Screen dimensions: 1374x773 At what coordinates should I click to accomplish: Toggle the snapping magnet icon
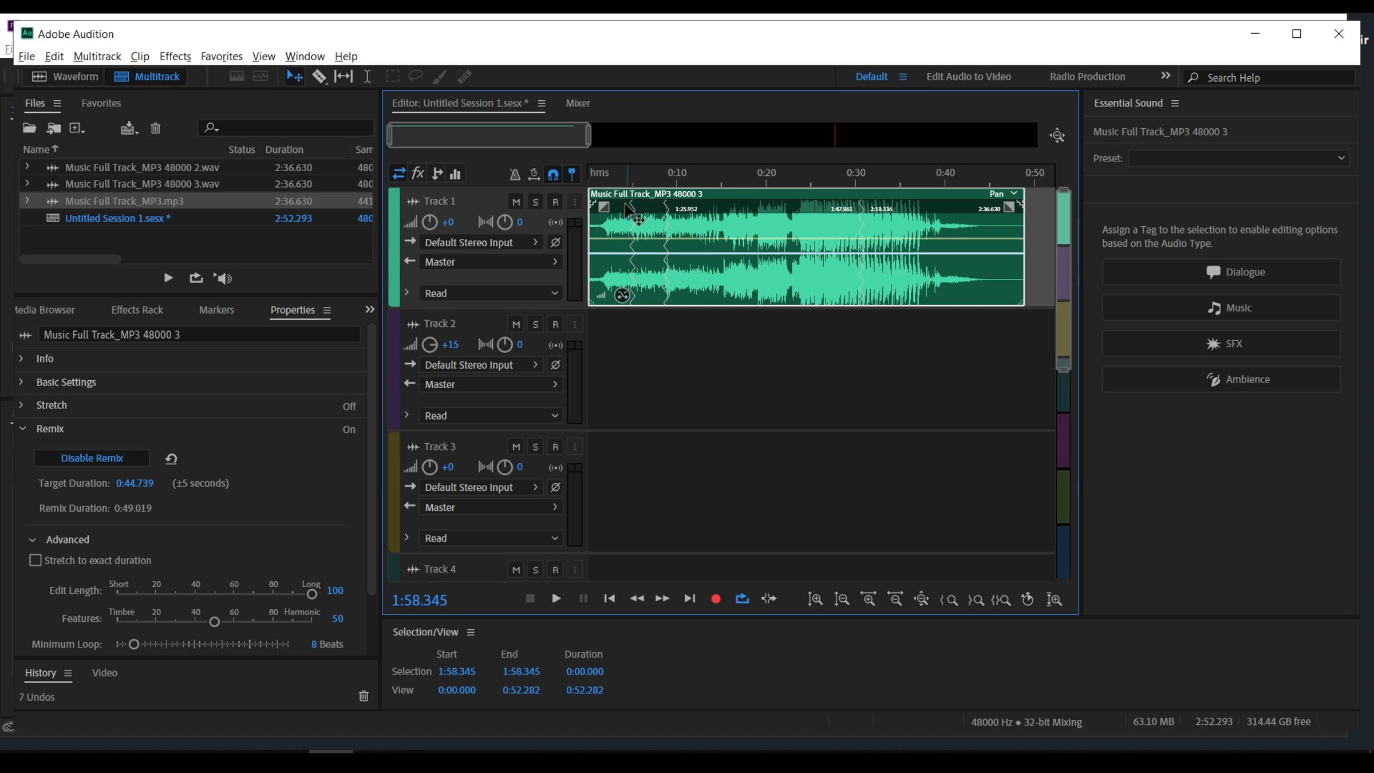[553, 174]
